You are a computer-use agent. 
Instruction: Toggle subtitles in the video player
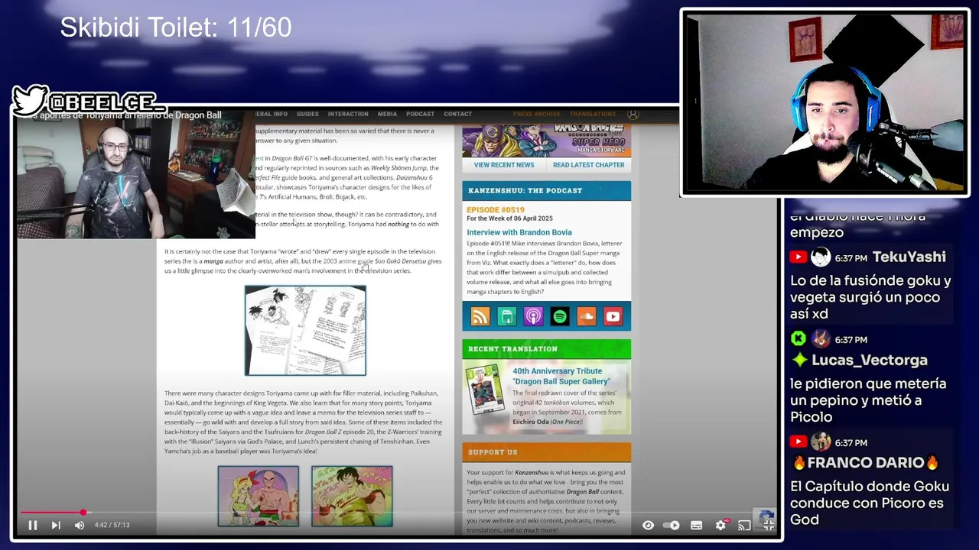tap(696, 525)
